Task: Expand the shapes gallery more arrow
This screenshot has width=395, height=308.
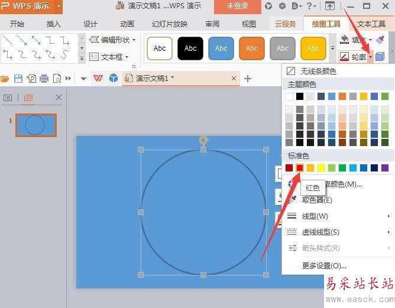Action: [x=82, y=59]
